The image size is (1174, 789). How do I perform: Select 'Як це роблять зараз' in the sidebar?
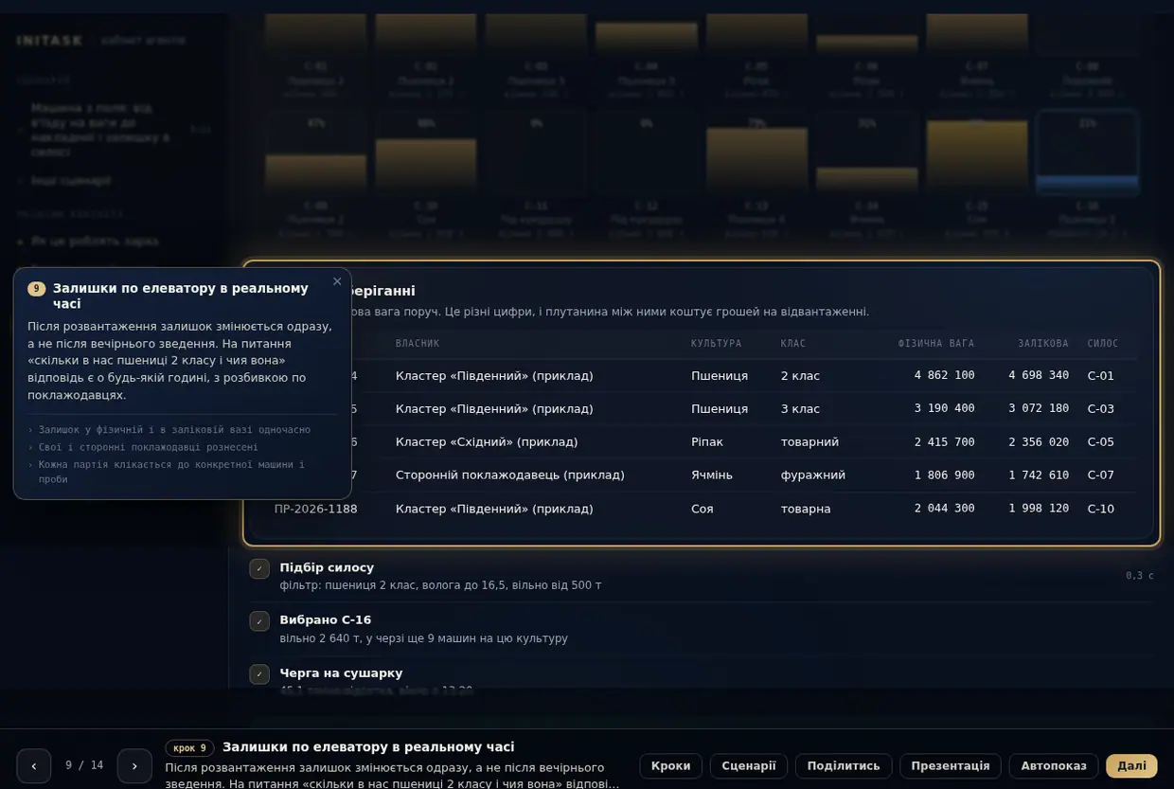pos(95,242)
